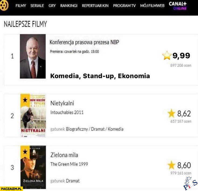The width and height of the screenshot is (198, 191).
Task: Click the bookmark star on Nietykalni poster
Action: tap(25, 100)
